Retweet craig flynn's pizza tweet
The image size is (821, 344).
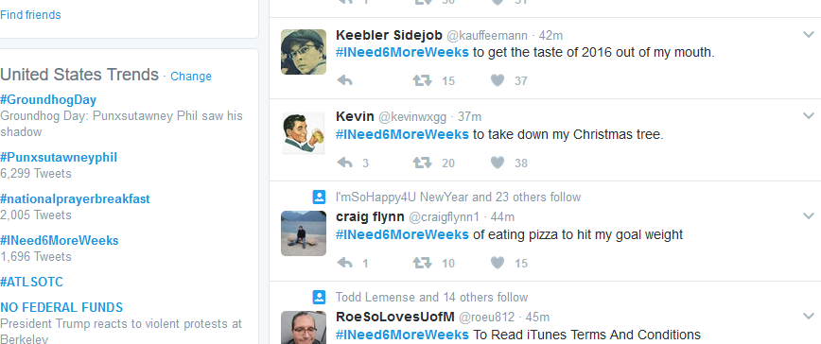(422, 263)
